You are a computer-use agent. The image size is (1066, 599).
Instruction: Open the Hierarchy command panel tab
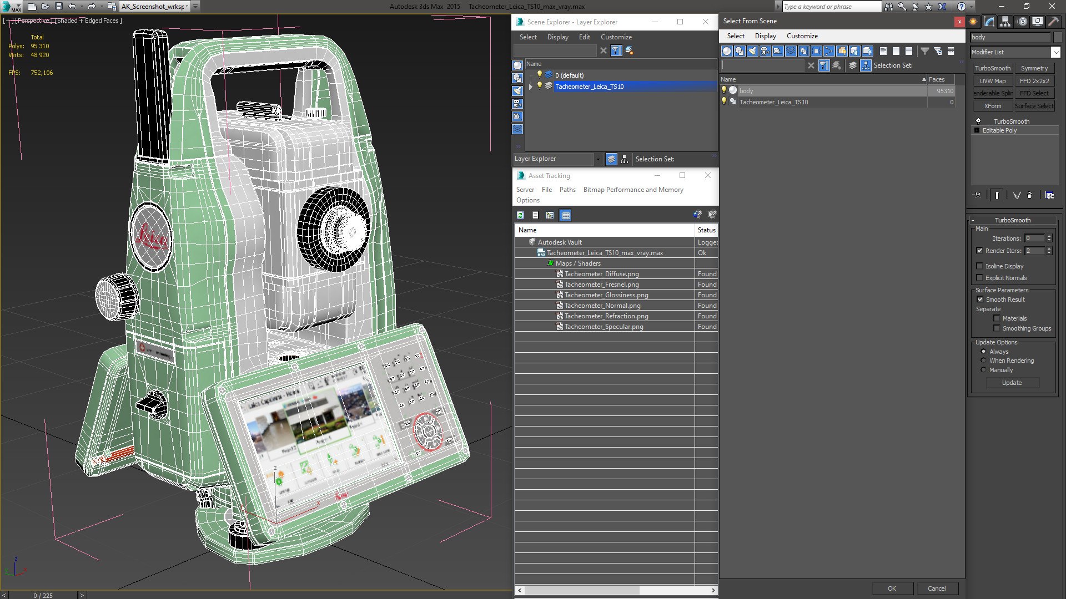(x=1005, y=22)
